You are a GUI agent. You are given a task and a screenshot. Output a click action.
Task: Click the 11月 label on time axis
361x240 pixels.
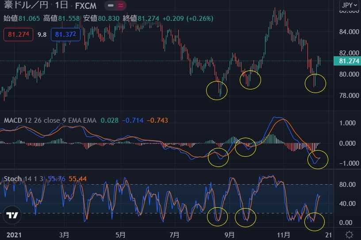[x=284, y=235]
